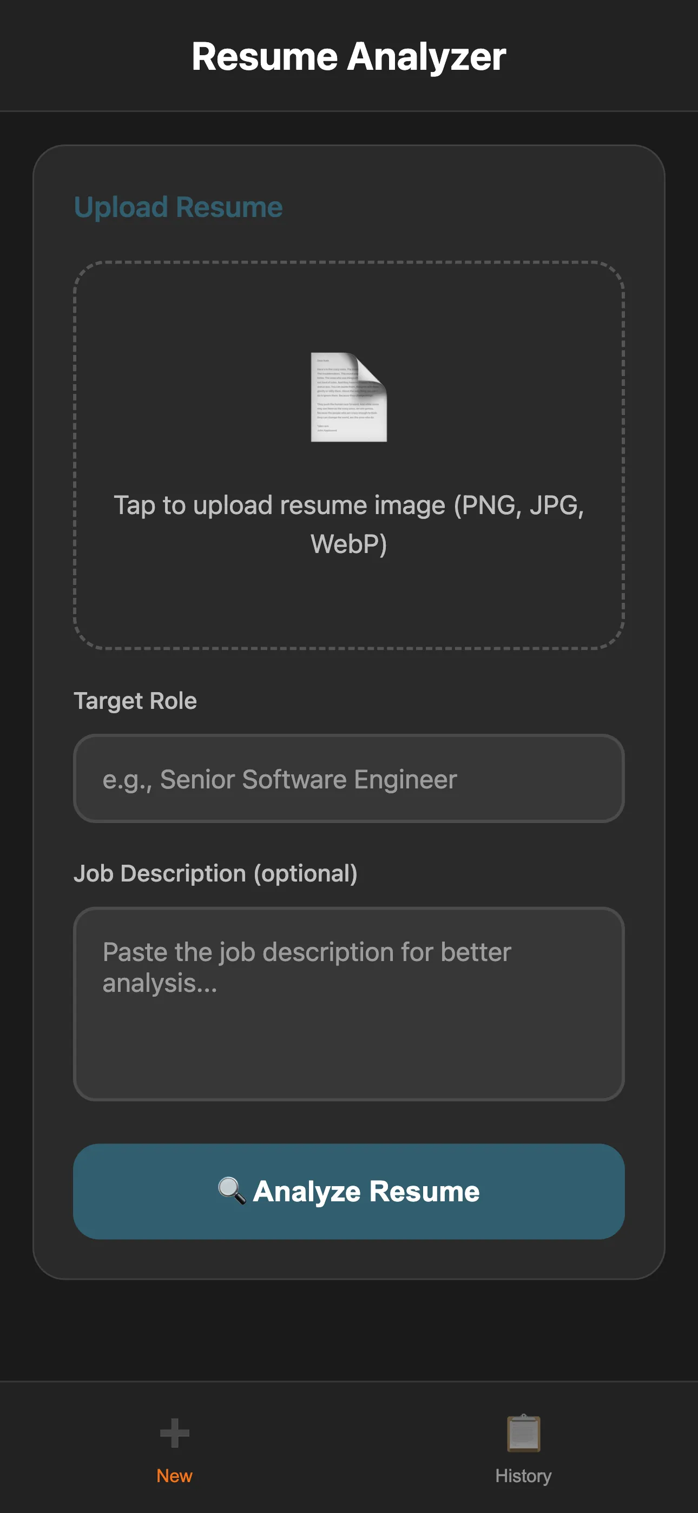Viewport: 698px width, 1513px height.
Task: Click the Target Role input field
Action: click(x=349, y=779)
